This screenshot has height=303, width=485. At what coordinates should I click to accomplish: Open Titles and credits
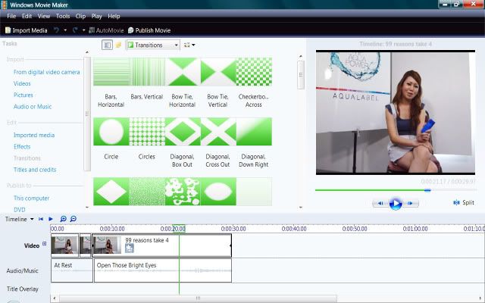35,170
